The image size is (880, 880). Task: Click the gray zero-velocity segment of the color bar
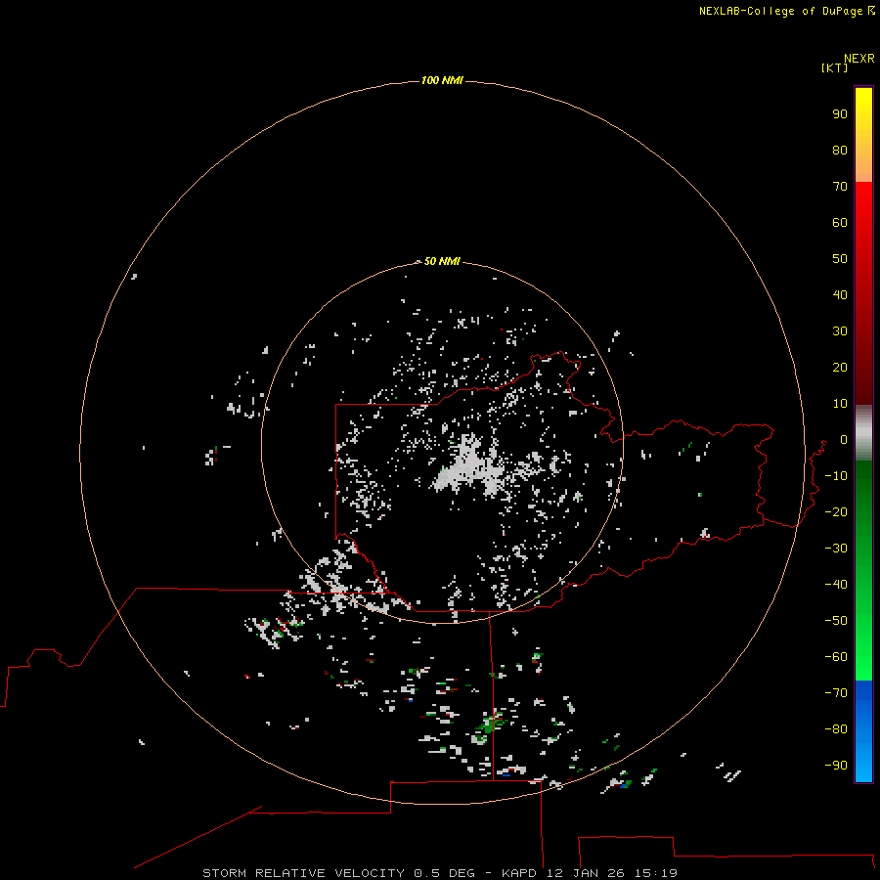863,433
